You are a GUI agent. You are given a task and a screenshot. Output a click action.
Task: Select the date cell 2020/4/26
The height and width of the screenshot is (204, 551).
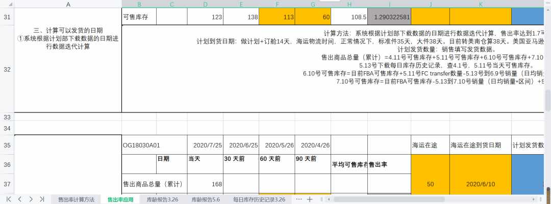[x=313, y=145]
